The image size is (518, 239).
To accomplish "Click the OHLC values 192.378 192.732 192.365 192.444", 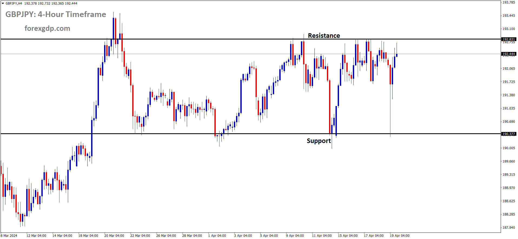I will (x=51, y=4).
